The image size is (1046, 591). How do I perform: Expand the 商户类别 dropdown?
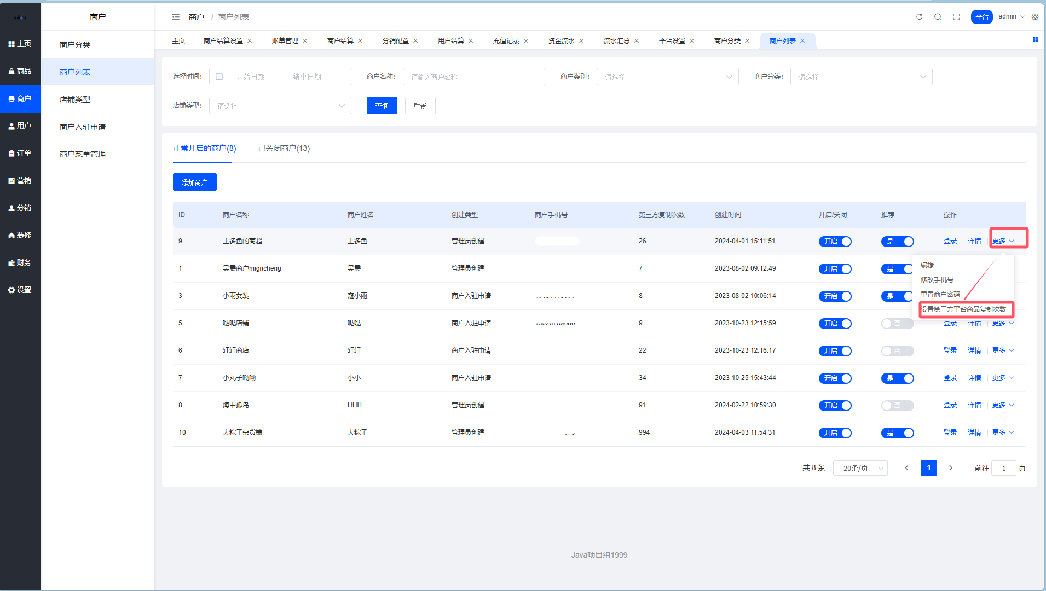(x=667, y=77)
